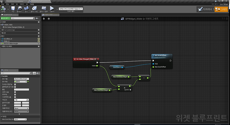Open variable type dropdown
The width and height of the screenshot is (230, 125).
click(x=20, y=81)
